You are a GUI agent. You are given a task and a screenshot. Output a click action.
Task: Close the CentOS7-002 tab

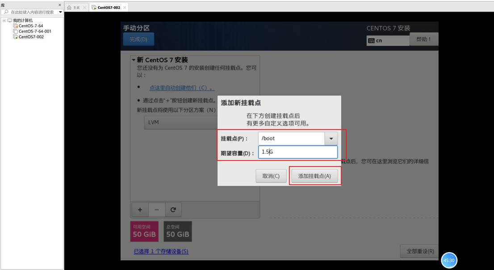(125, 8)
